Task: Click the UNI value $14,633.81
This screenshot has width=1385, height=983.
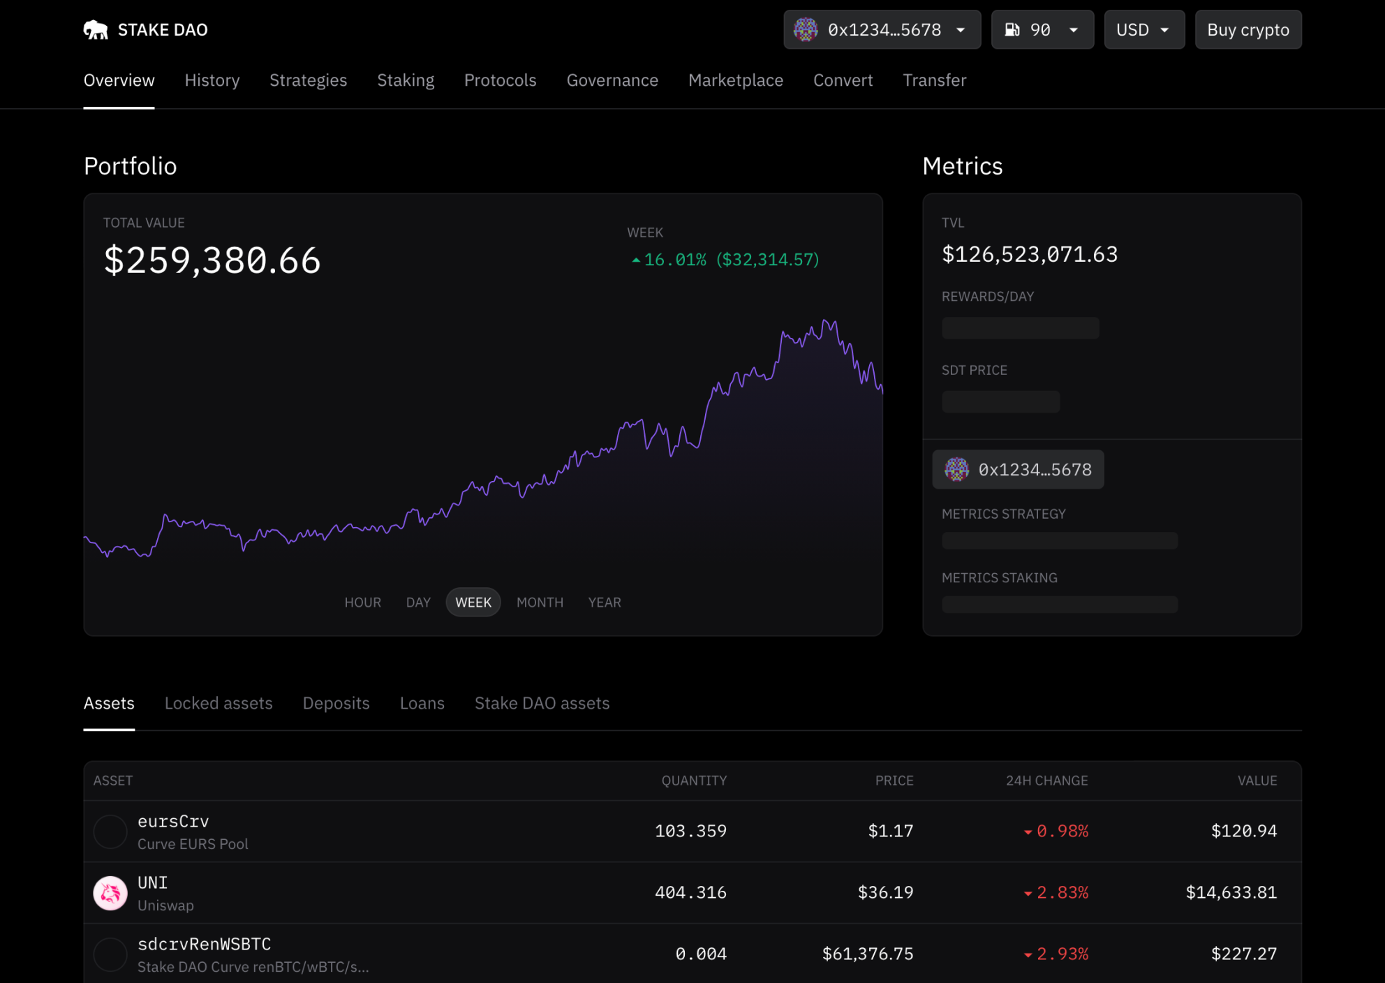Action: point(1231,892)
